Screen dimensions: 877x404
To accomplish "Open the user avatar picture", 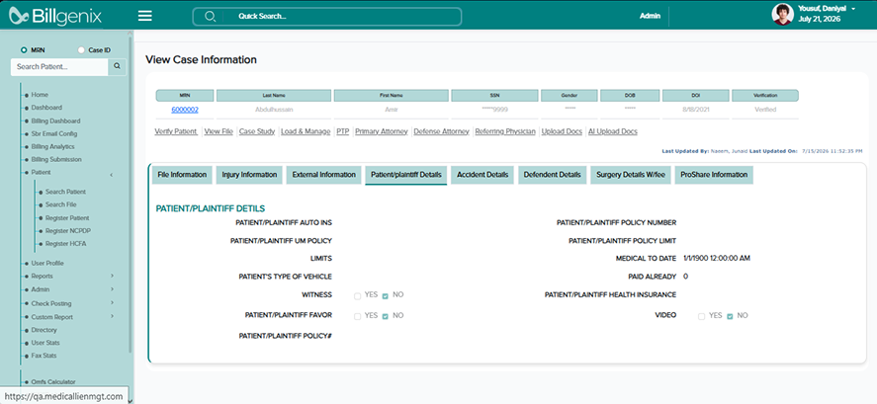I will 782,15.
